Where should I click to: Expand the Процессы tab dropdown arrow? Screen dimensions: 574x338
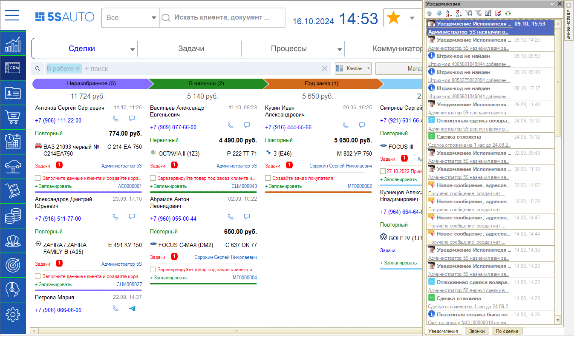(340, 49)
